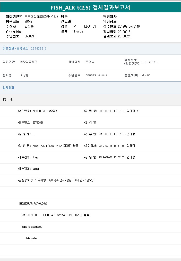This screenshot has height=261, width=181.
Task: Click the Sample adequacy label
Action: click(32, 227)
